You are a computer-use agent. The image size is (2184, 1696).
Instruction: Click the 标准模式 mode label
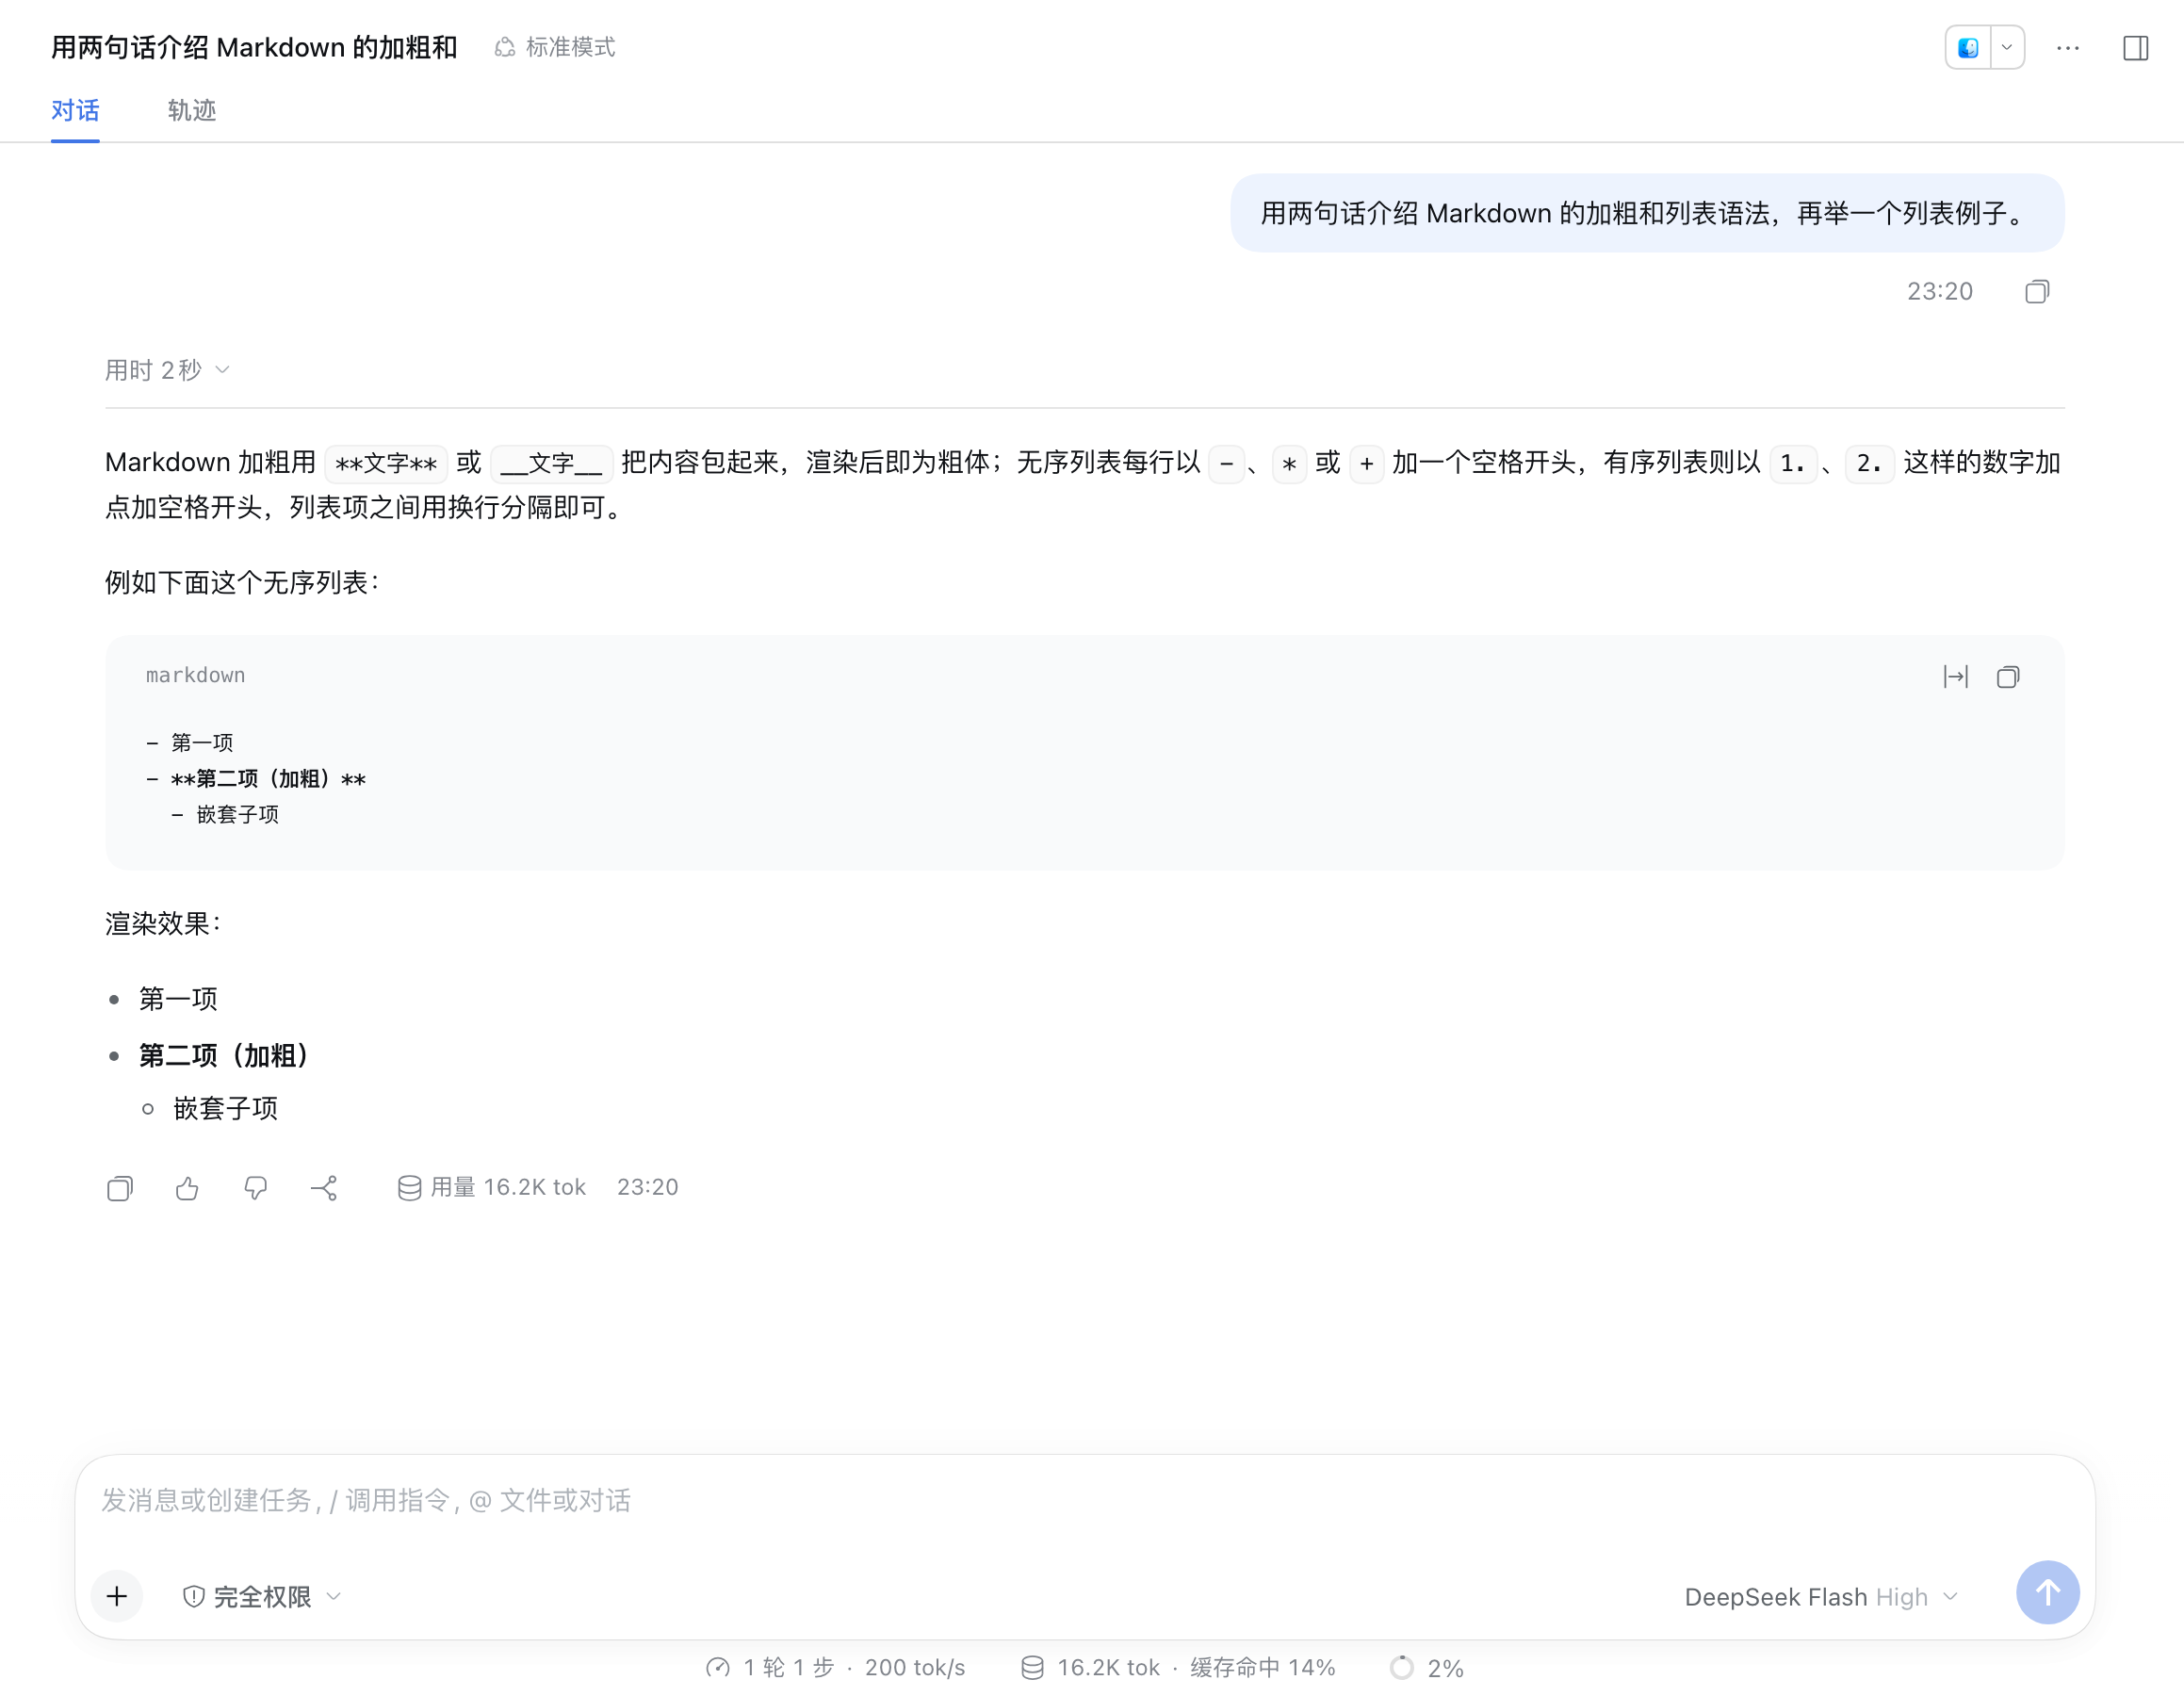tap(555, 47)
